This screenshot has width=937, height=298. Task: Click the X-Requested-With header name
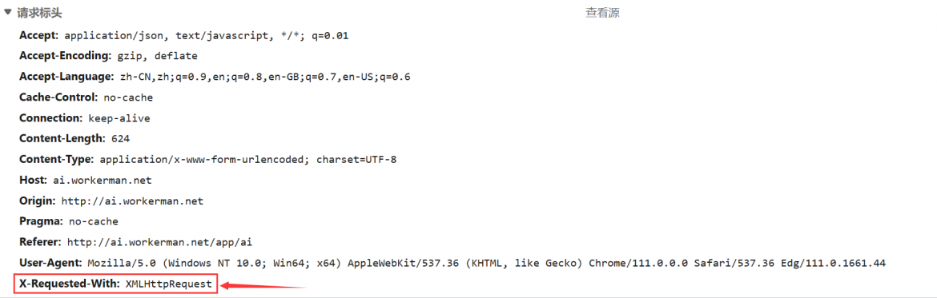point(69,284)
